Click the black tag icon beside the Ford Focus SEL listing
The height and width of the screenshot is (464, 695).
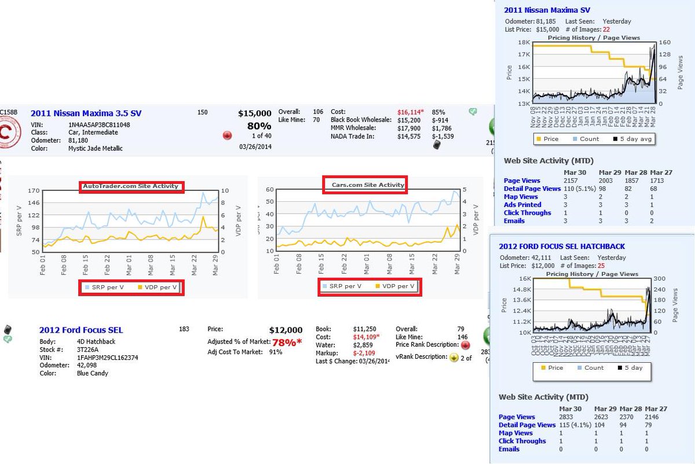[8, 329]
